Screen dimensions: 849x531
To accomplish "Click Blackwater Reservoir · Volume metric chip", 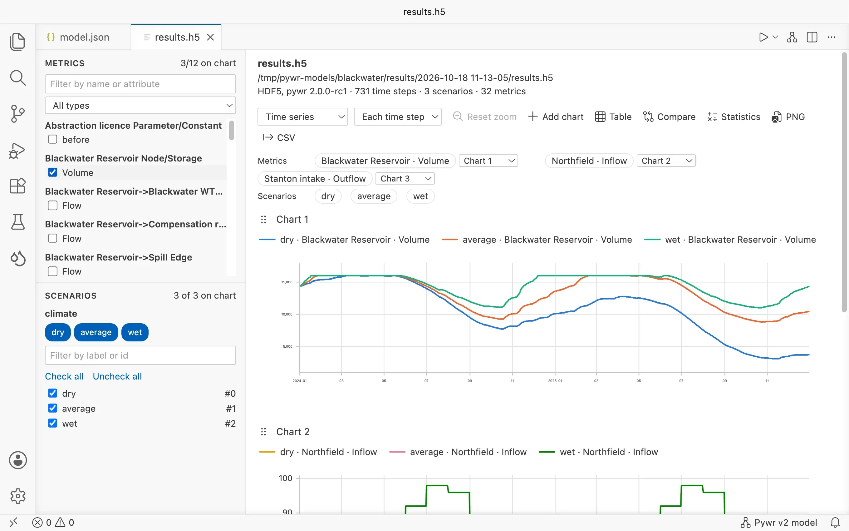I will 385,161.
